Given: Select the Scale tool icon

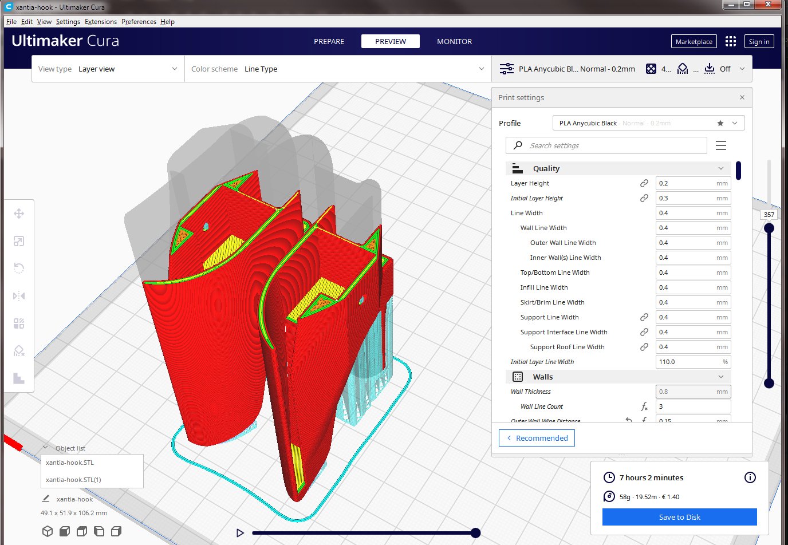Looking at the screenshot, I should point(19,241).
